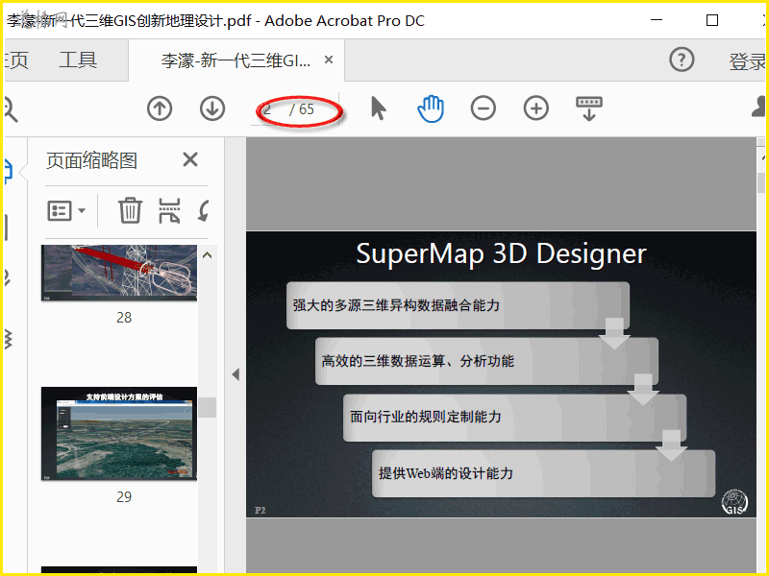Select page 28 thumbnail

119,272
